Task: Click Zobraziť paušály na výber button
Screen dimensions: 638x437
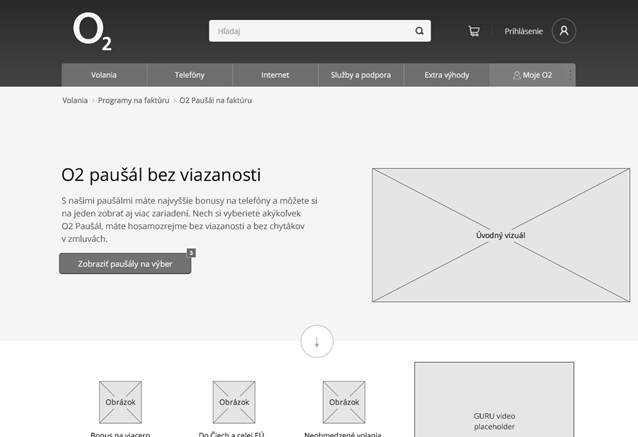Action: (125, 263)
